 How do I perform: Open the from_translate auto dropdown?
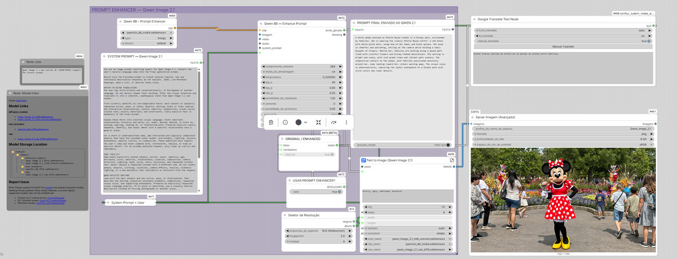(562, 30)
